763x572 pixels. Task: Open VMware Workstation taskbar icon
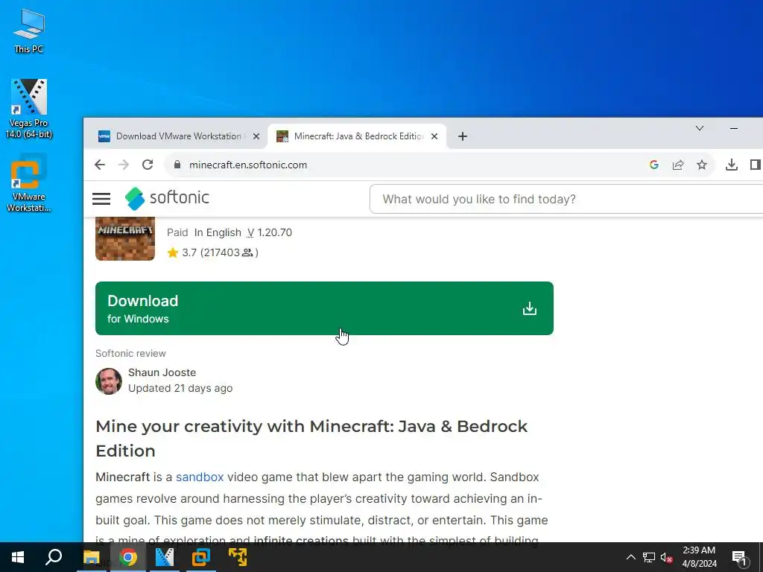[x=201, y=557]
